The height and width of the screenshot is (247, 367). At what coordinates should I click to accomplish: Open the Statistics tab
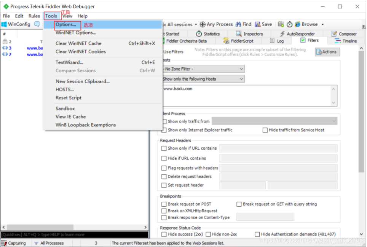[x=208, y=34]
